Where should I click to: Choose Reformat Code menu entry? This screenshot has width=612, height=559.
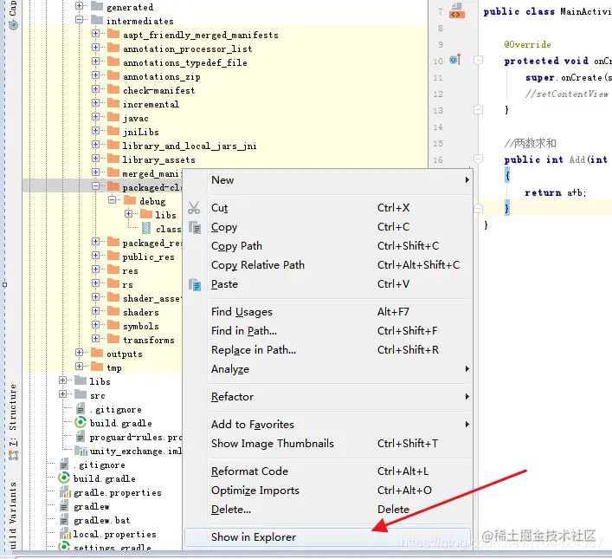[327, 471]
